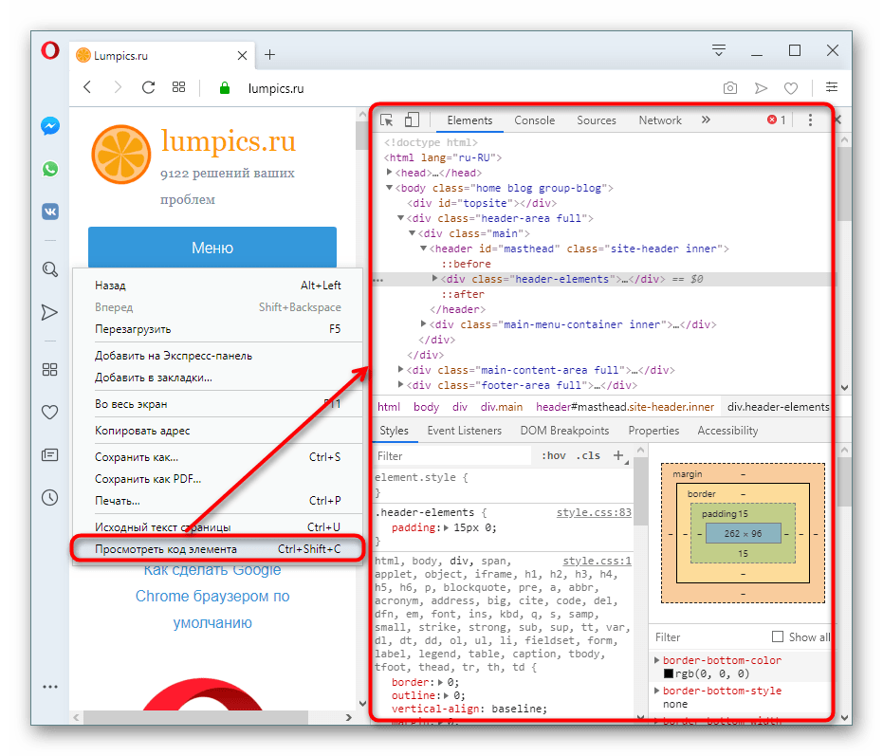Toggle the .cls classes button
The width and height of the screenshot is (883, 756).
coord(589,456)
